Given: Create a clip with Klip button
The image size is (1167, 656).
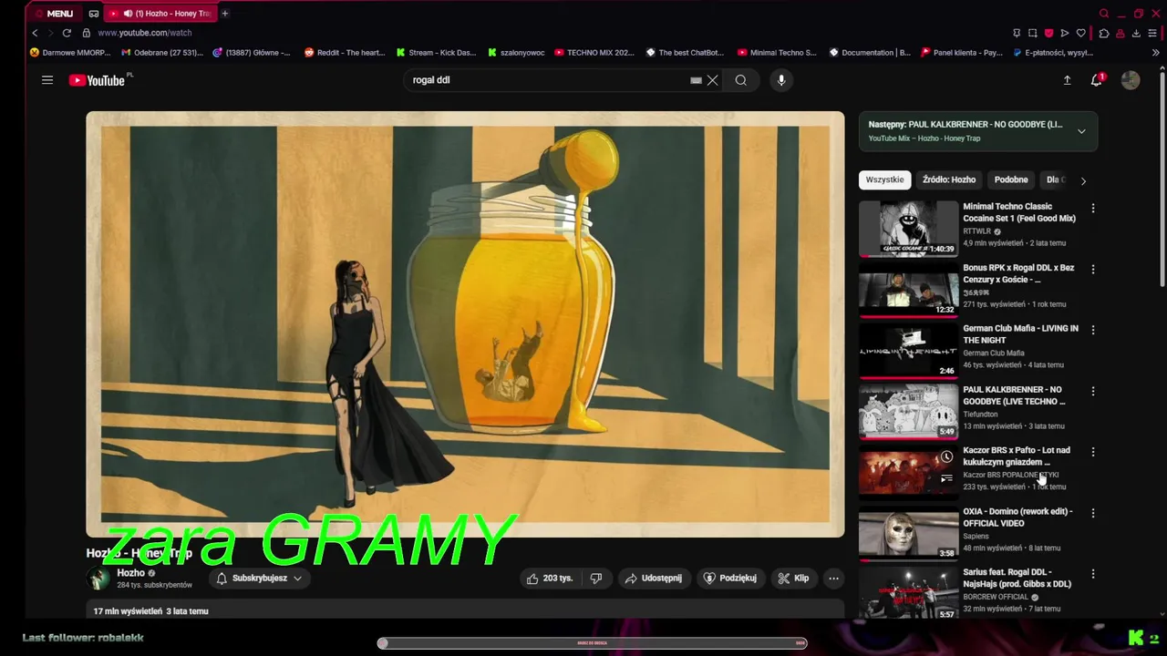Looking at the screenshot, I should tap(793, 578).
